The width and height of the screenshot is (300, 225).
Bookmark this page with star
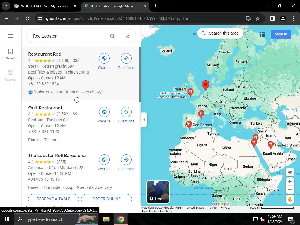[x=258, y=18]
